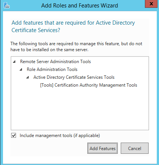Collapse Role Administration Tools node
Image resolution: width=159 pixels, height=165 pixels.
(x=21, y=69)
